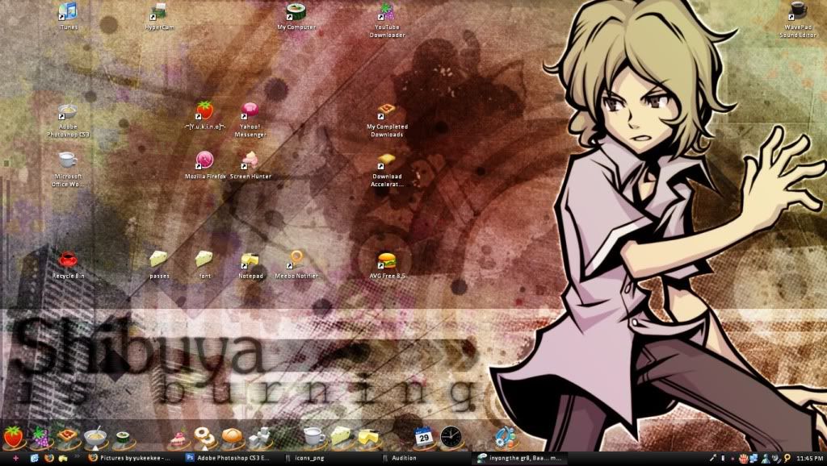Click the sugar cubes dock icon

[x=259, y=437]
